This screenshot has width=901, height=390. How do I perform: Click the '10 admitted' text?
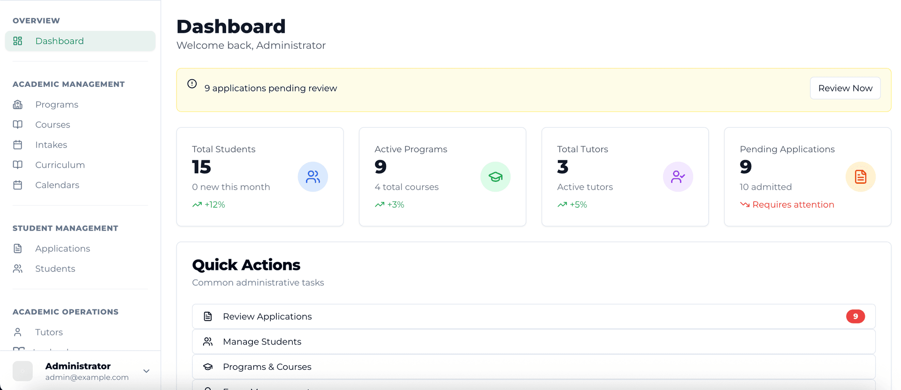[765, 187]
